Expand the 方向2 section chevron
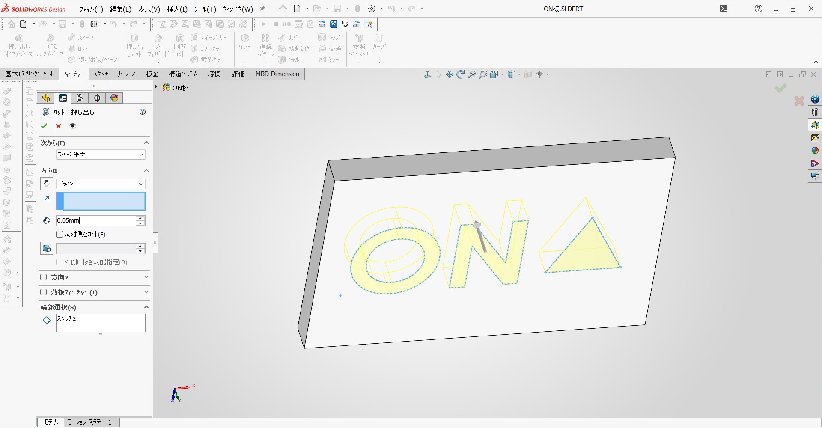Image resolution: width=822 pixels, height=428 pixels. [146, 277]
